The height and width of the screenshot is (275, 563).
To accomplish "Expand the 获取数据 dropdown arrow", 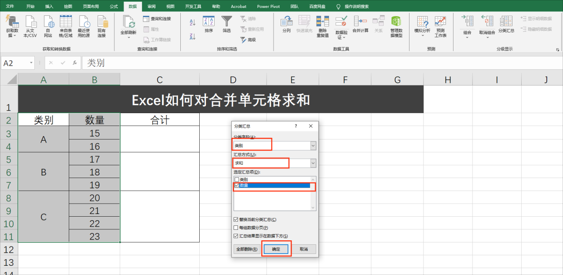I will pyautogui.click(x=15, y=36).
